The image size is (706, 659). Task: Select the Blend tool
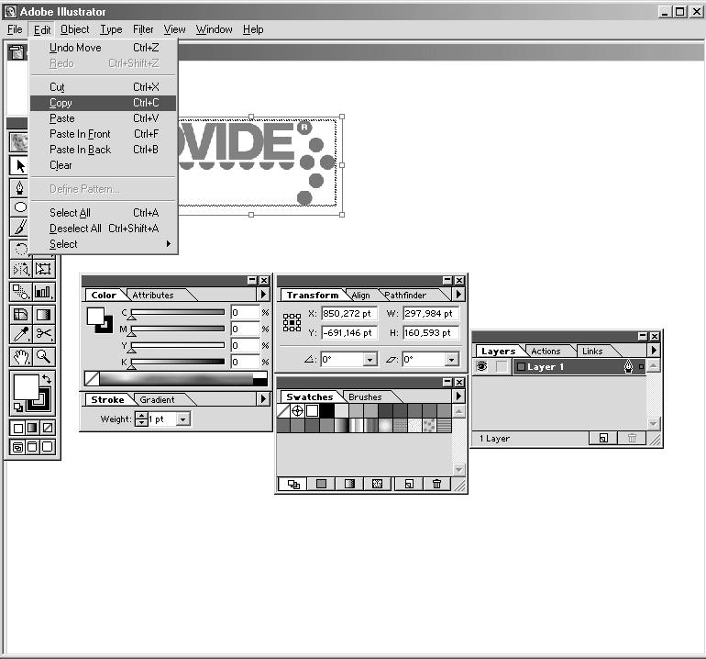21,292
